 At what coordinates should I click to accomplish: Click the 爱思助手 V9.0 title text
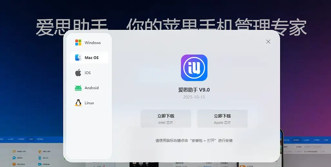(194, 90)
